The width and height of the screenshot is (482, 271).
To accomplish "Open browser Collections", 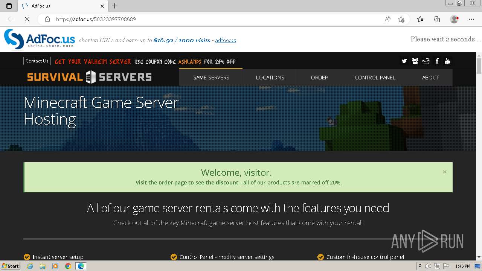I will [437, 19].
